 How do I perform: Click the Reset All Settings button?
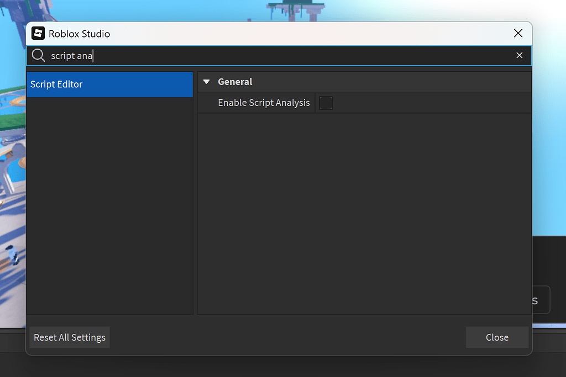[x=69, y=337]
